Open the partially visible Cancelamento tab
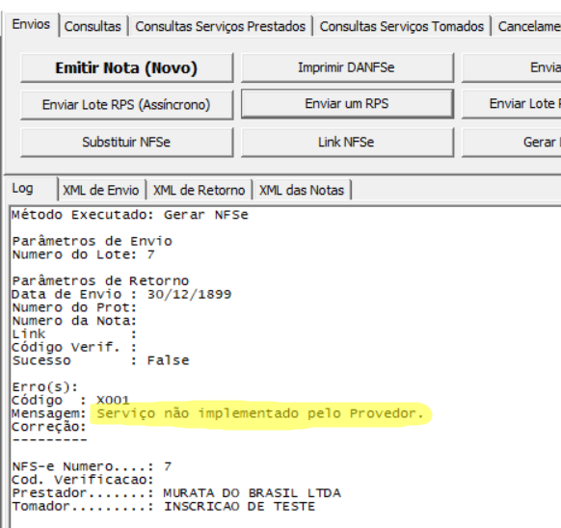Image resolution: width=561 pixels, height=528 pixels. pyautogui.click(x=526, y=26)
